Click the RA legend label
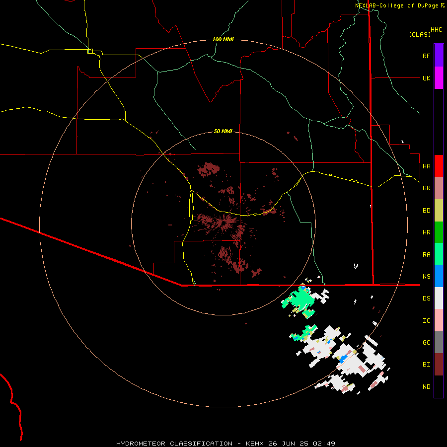This screenshot has height=447, width=447. 426,255
